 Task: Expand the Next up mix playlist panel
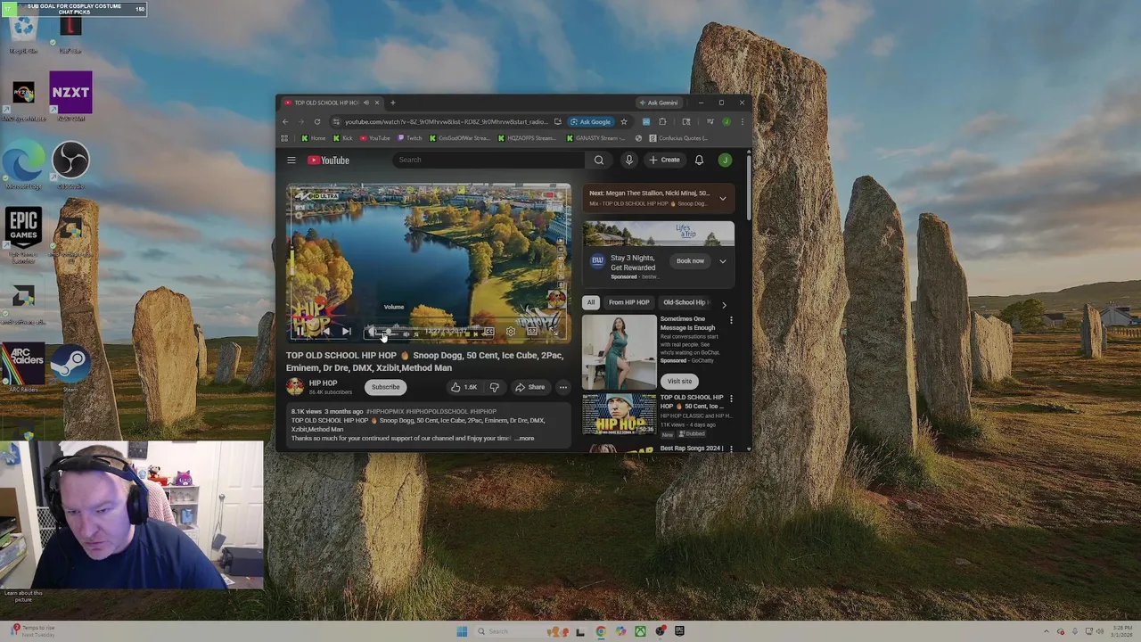723,198
